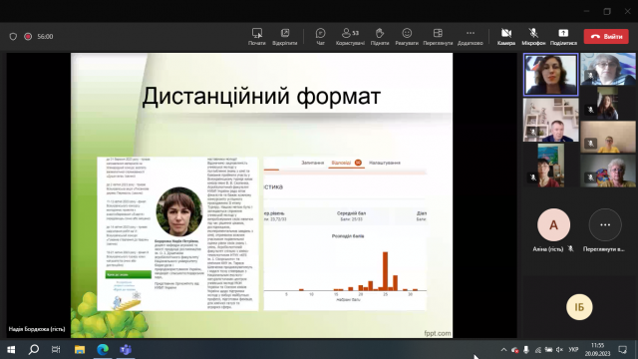Raise hand with the Підняти button
Screen dimensions: 638x359
pos(380,37)
